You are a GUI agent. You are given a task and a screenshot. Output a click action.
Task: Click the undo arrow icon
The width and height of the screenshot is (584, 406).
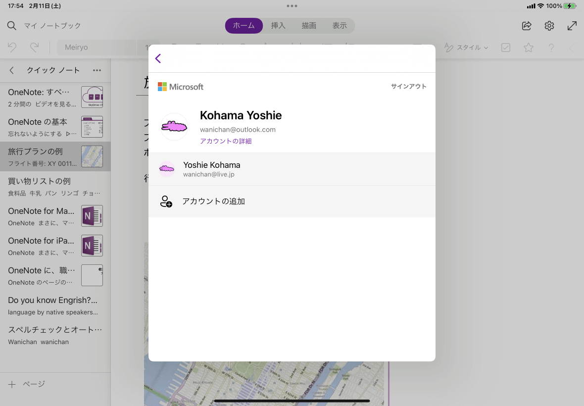[x=12, y=48]
